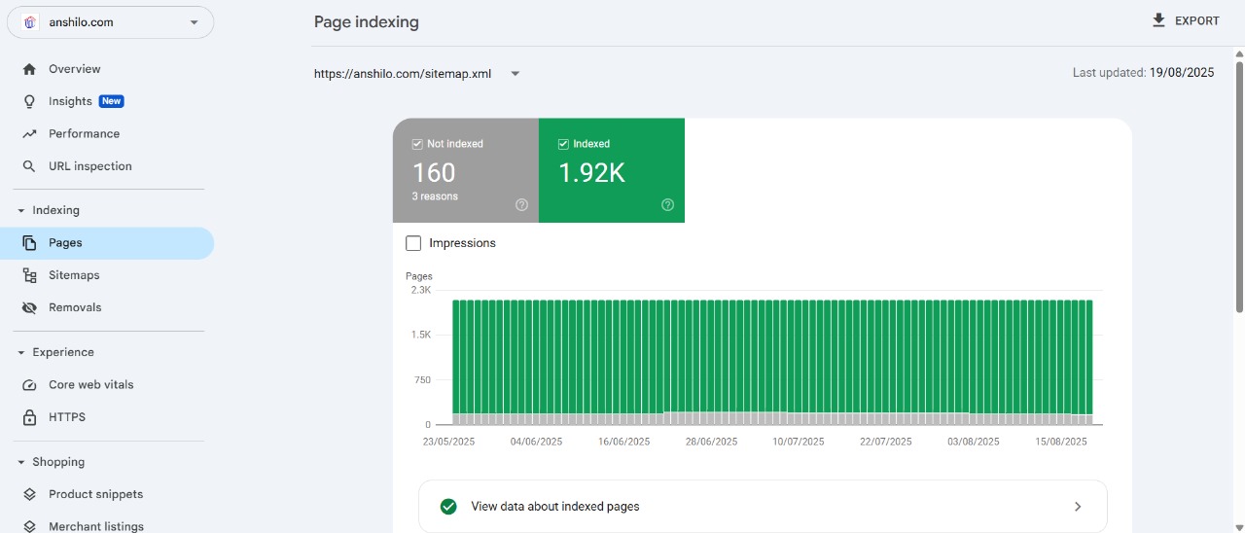The image size is (1245, 533).
Task: Click the Sitemaps tree icon
Action: tap(29, 275)
